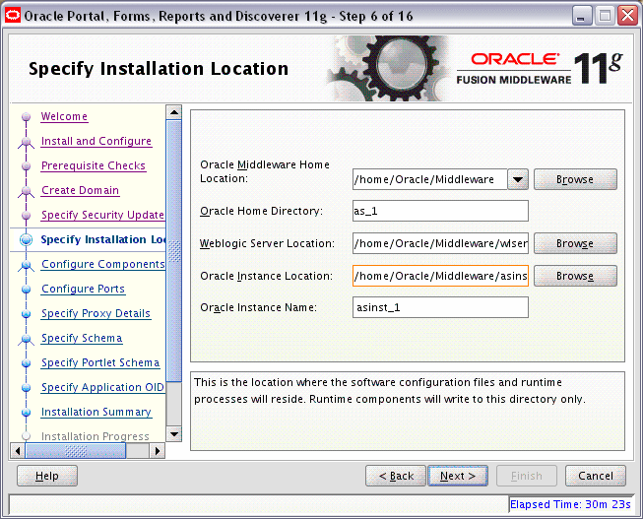This screenshot has height=519, width=643.
Task: Click the Weblogic Server Location label
Action: [267, 243]
